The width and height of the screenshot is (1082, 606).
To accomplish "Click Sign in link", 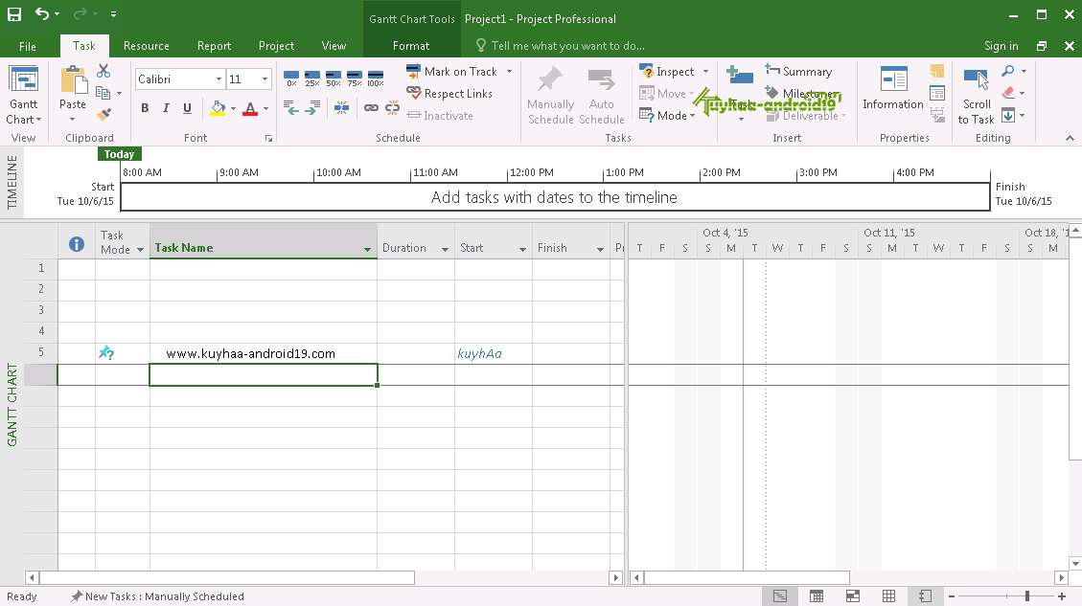I will (x=1001, y=46).
